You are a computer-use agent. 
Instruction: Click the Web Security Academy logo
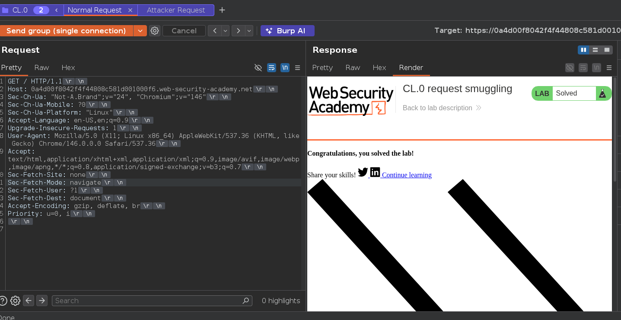pos(351,100)
